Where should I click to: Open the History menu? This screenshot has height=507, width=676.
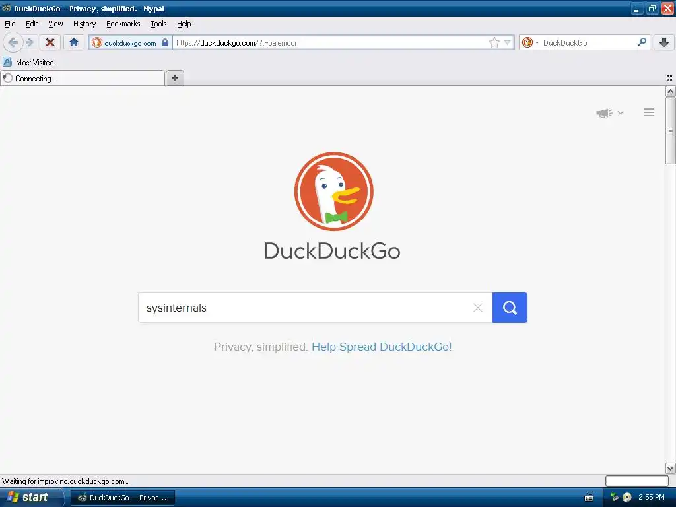84,24
